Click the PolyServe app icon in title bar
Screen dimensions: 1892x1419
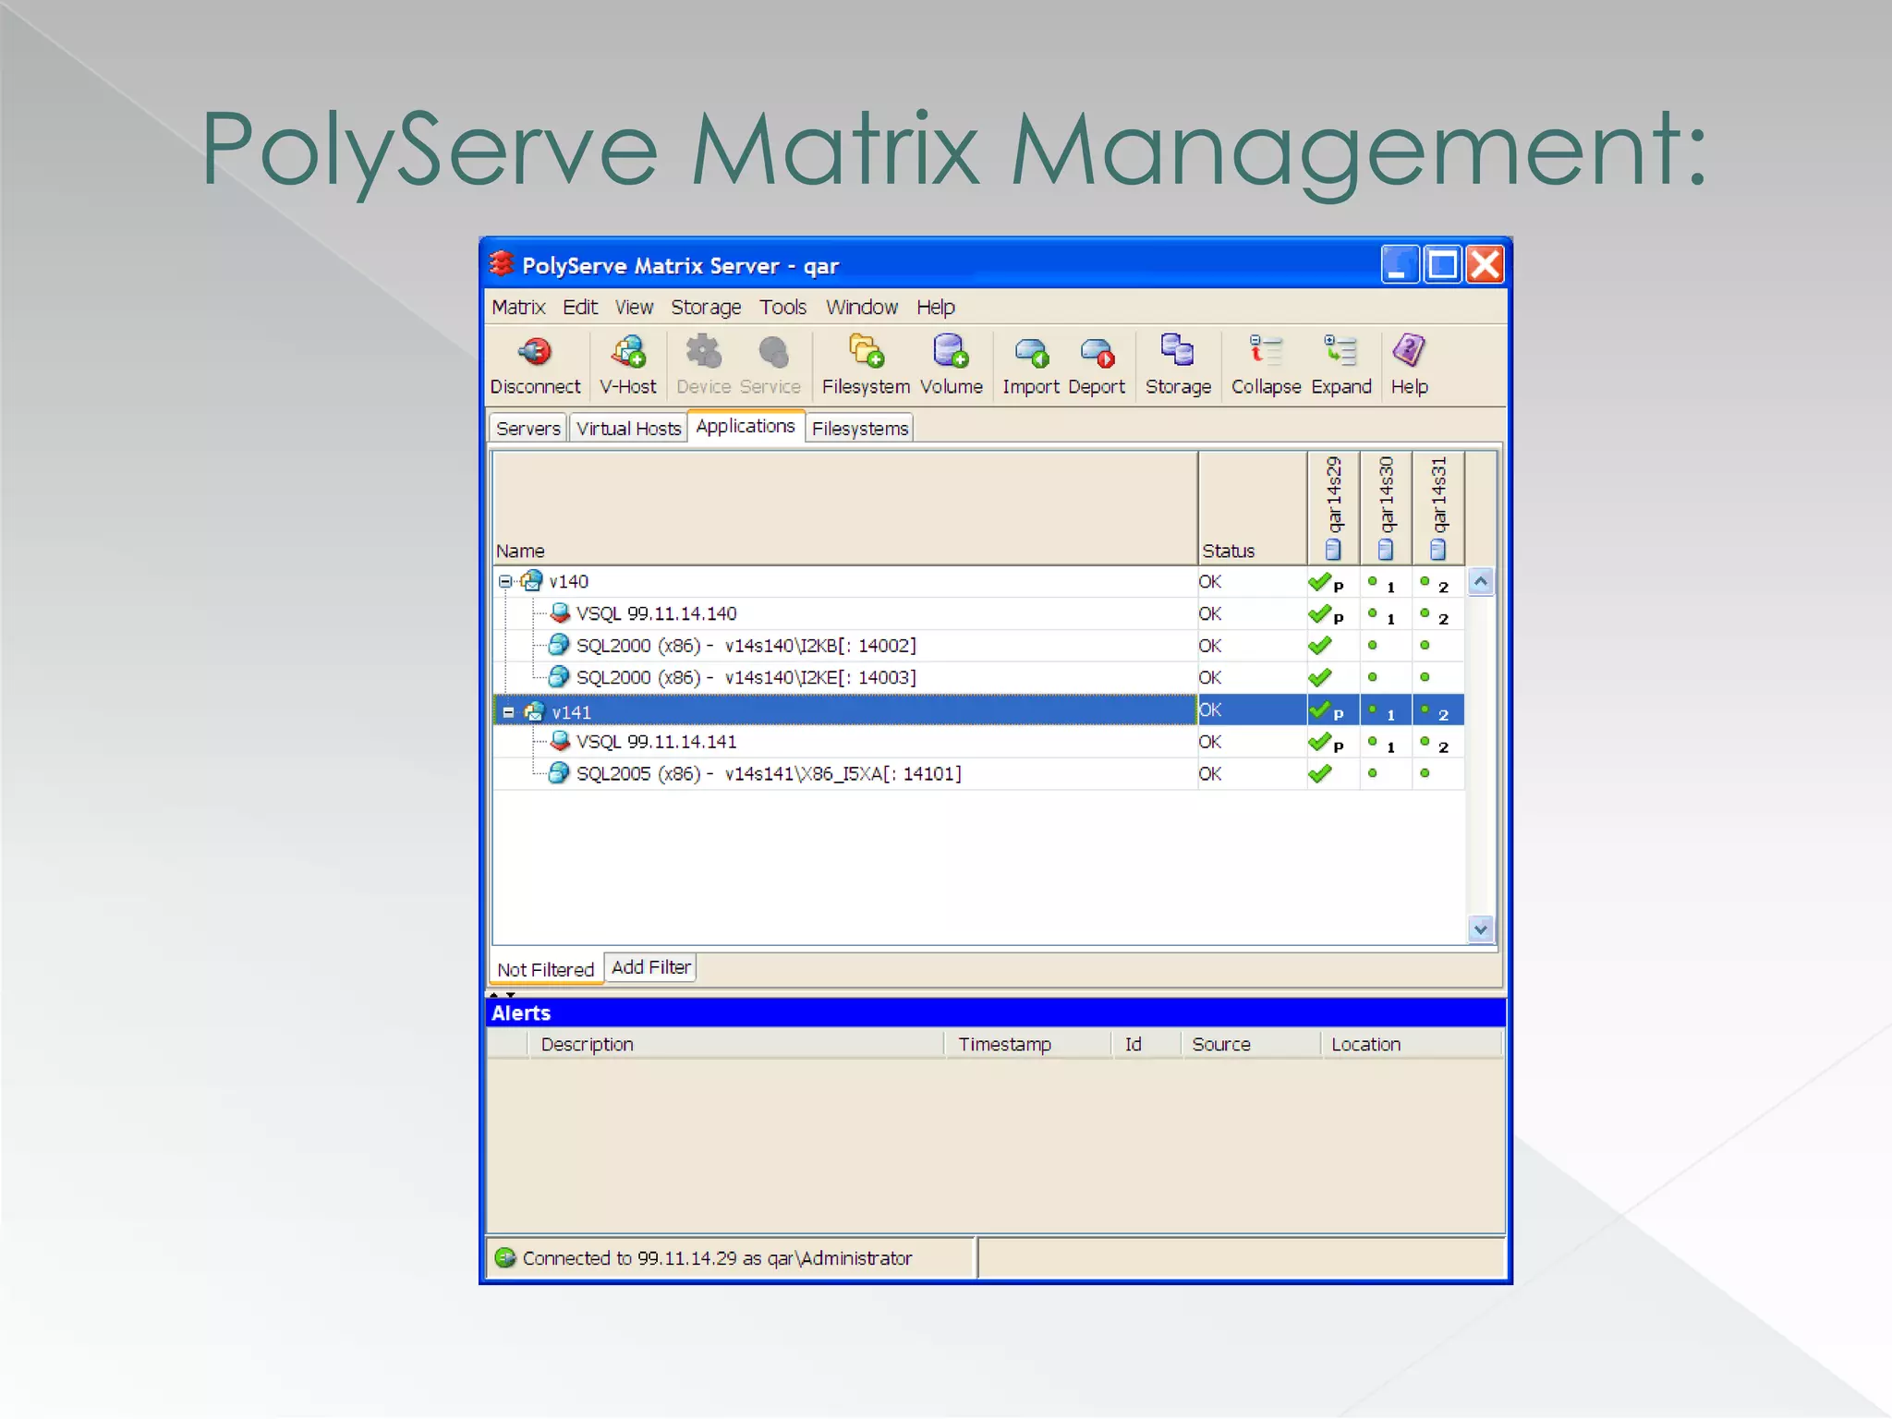point(502,264)
